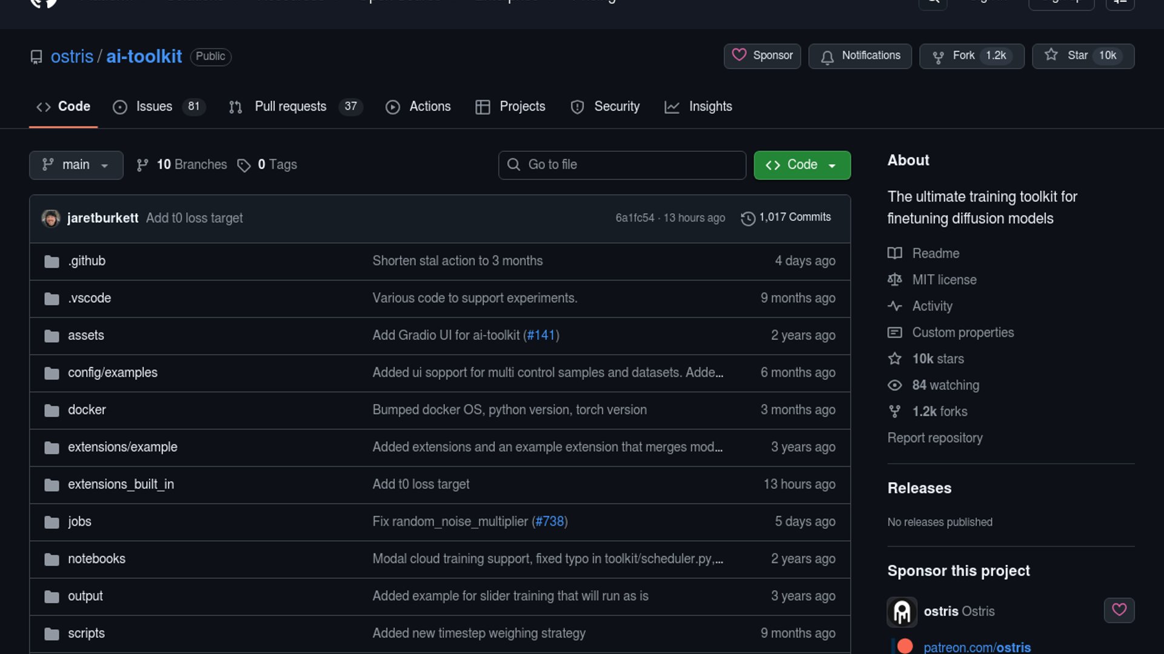
Task: Switch to the Issues tab
Action: coord(154,107)
